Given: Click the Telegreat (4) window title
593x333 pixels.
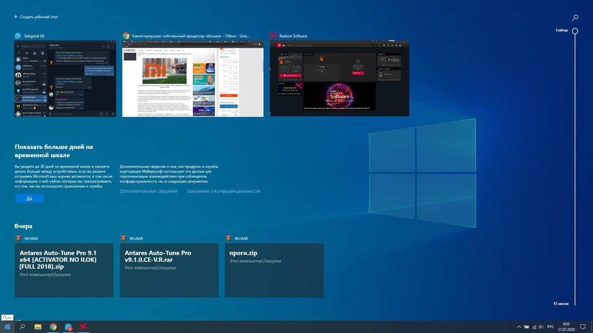Looking at the screenshot, I should (33, 36).
